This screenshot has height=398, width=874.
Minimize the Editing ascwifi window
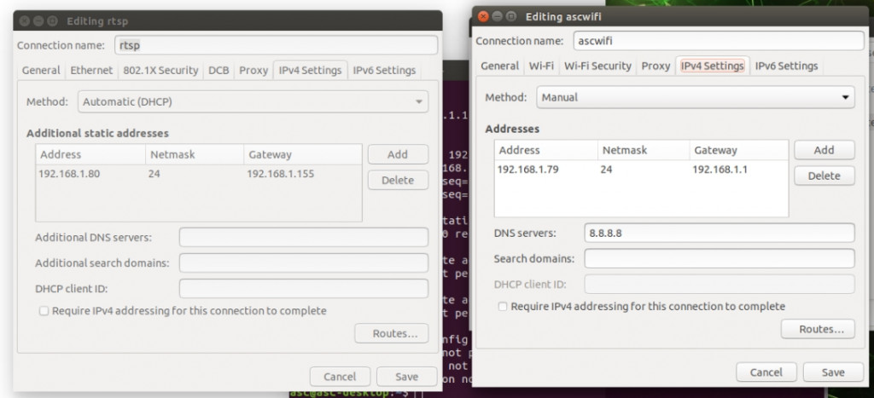498,17
